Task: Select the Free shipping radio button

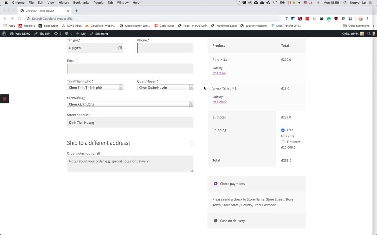Action: pos(283,130)
